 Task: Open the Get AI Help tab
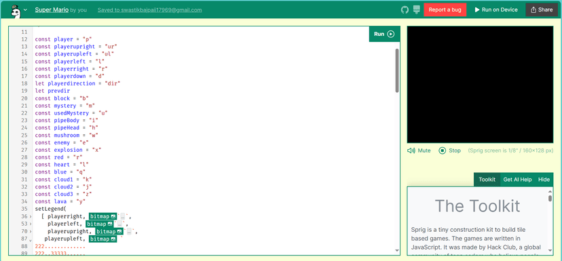[517, 180]
